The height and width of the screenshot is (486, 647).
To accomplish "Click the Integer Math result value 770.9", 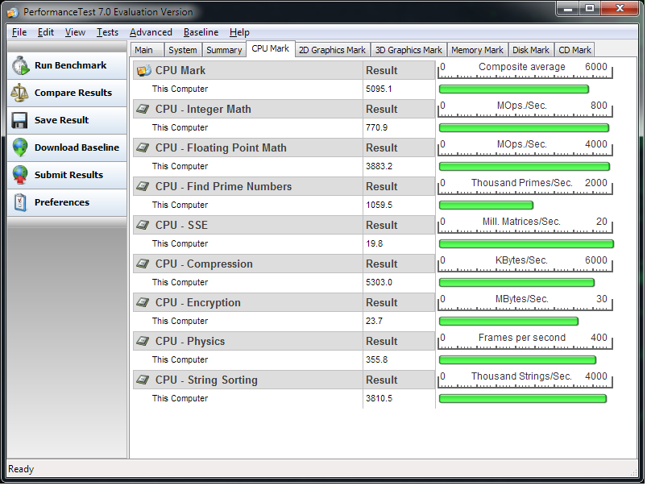I will (x=377, y=127).
